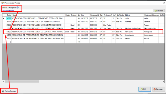
Task: Sort by the Codig column header
Action: (x=9, y=15)
